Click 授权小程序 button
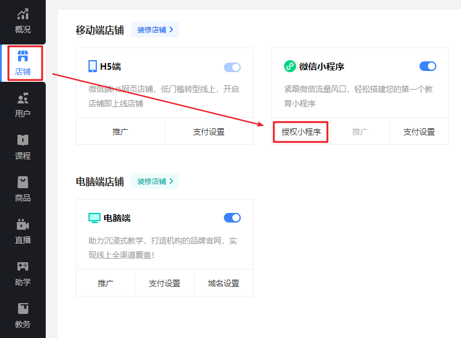This screenshot has height=338, width=461. (301, 132)
